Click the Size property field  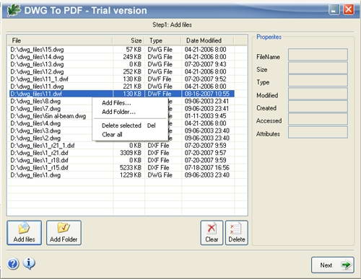(x=318, y=68)
